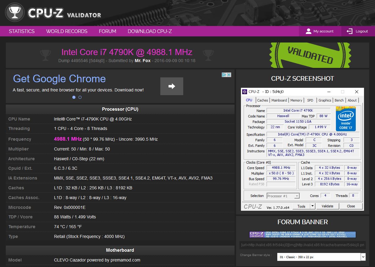Click the Max TDP 88 W field

pyautogui.click(x=323, y=116)
